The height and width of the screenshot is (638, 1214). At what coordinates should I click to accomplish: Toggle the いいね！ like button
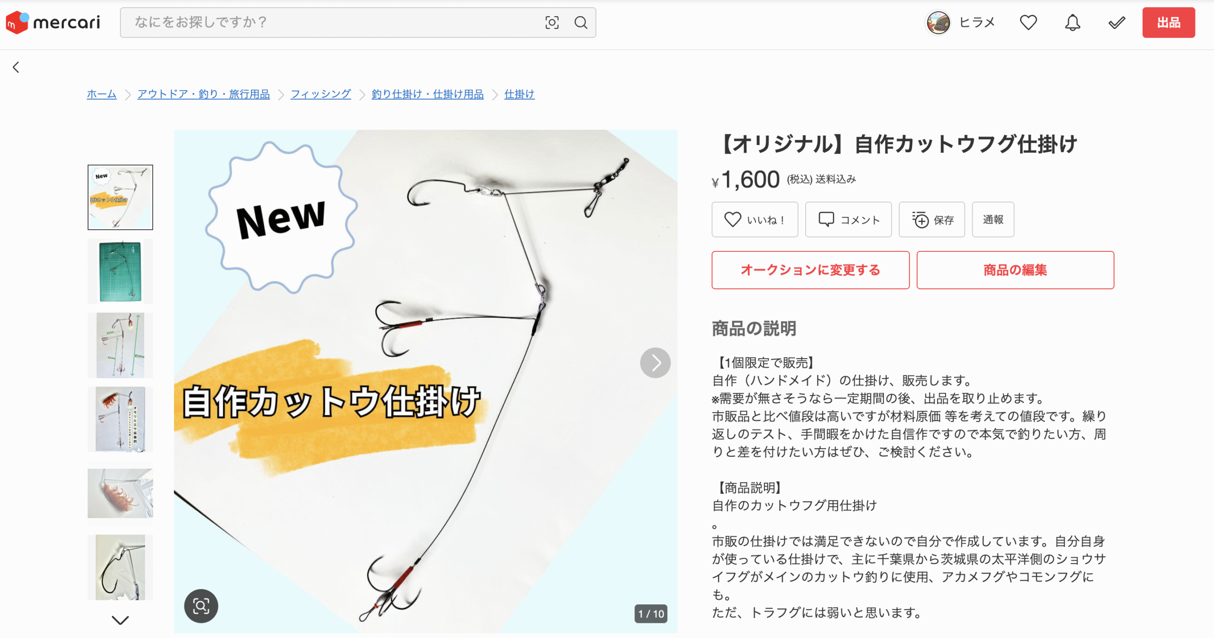754,220
